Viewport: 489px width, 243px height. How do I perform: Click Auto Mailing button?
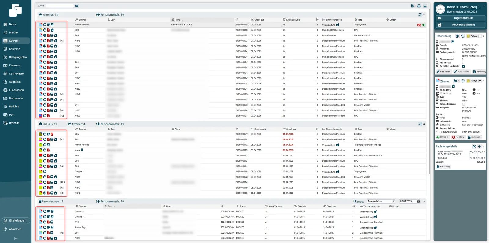coord(462,72)
